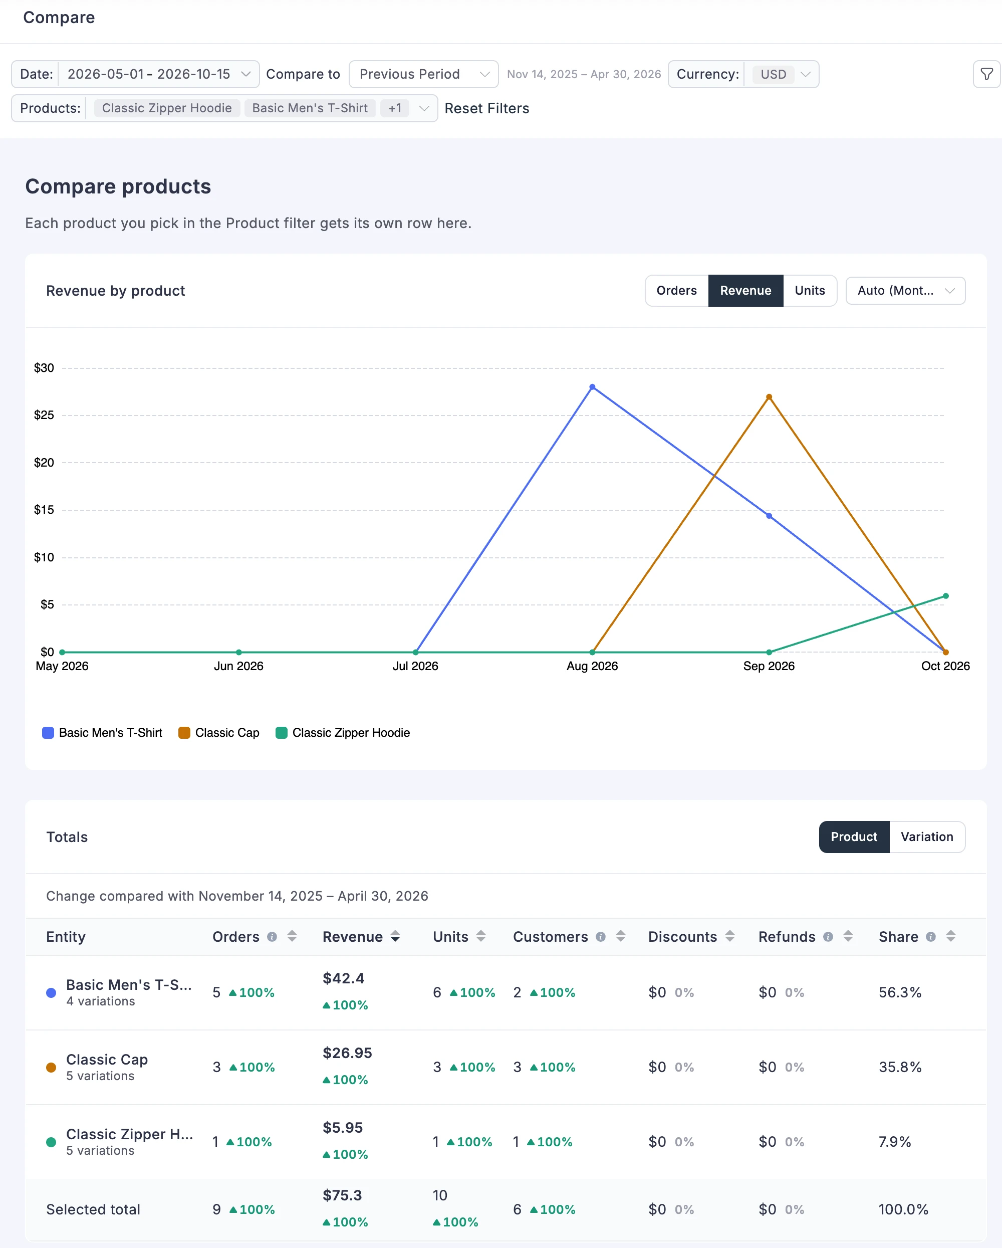Select the Product totals tab
This screenshot has height=1248, width=1002.
coord(854,837)
